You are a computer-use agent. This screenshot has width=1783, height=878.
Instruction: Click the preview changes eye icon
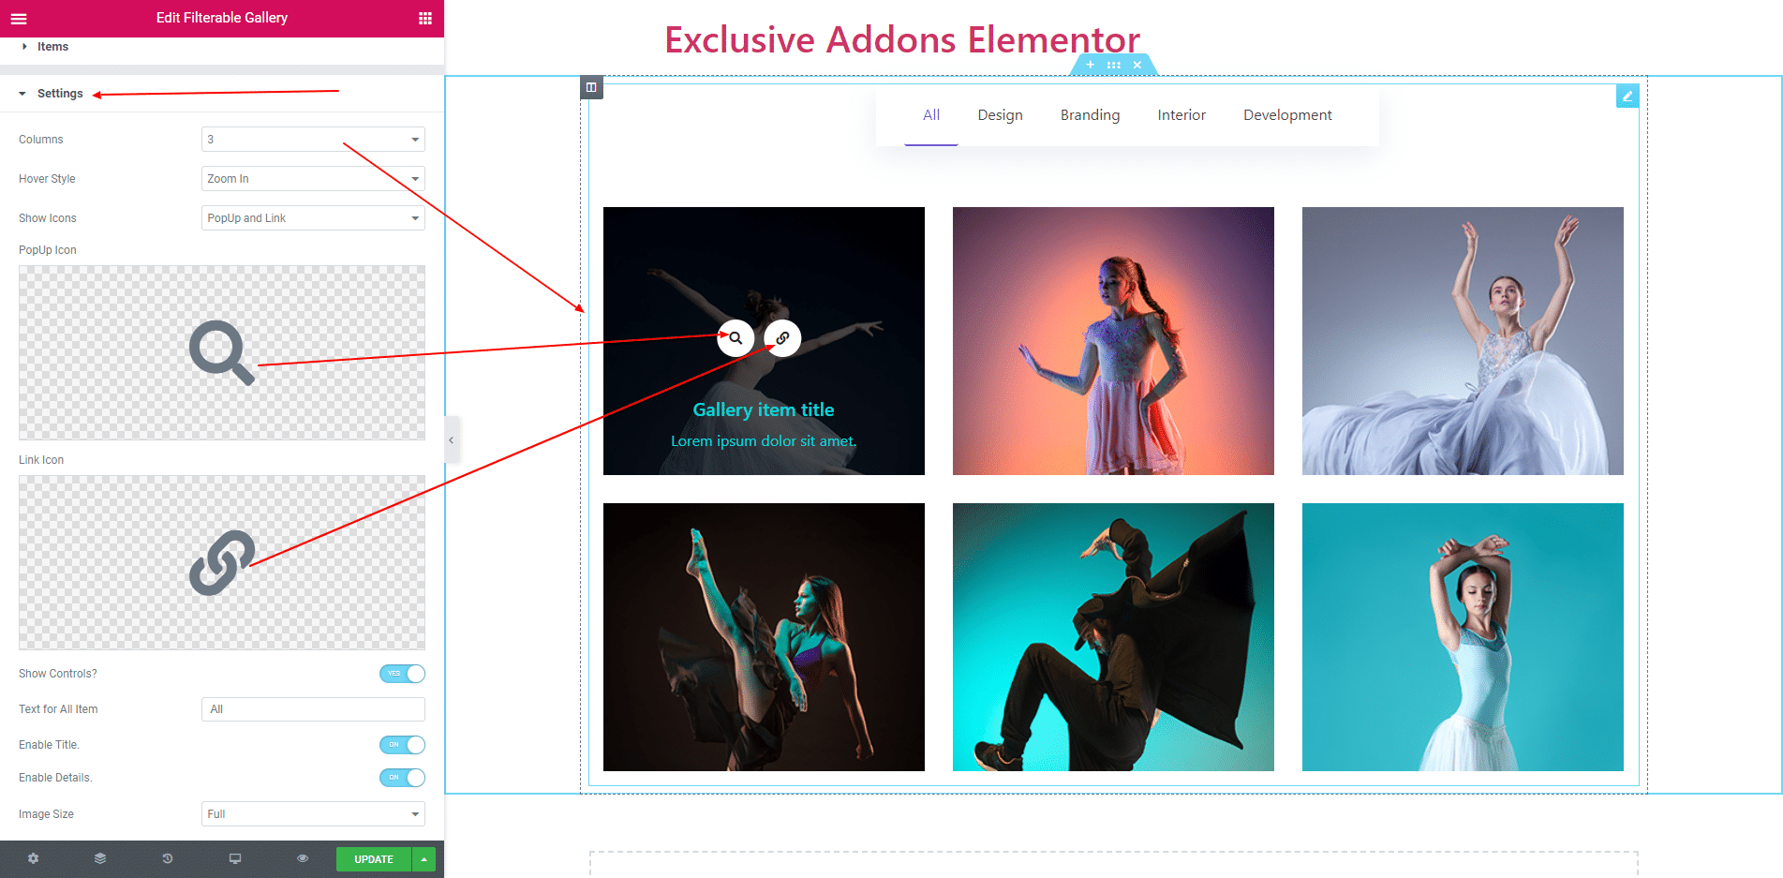point(303,858)
